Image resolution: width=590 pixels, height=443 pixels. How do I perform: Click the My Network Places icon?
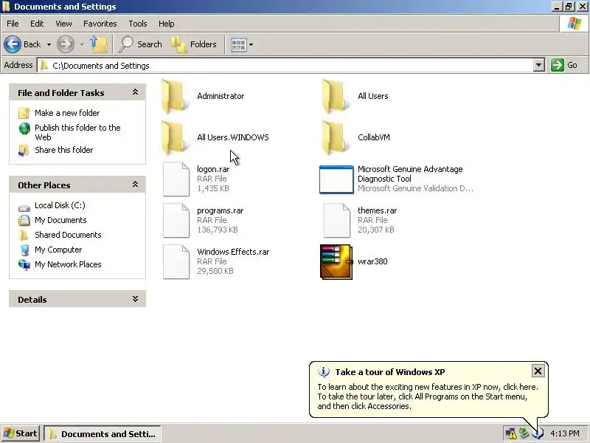(24, 264)
